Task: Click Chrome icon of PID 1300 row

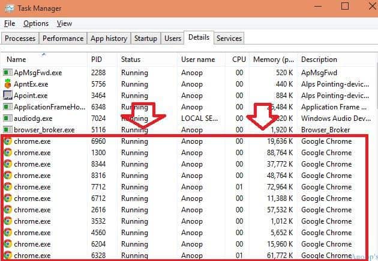Action: pyautogui.click(x=8, y=153)
